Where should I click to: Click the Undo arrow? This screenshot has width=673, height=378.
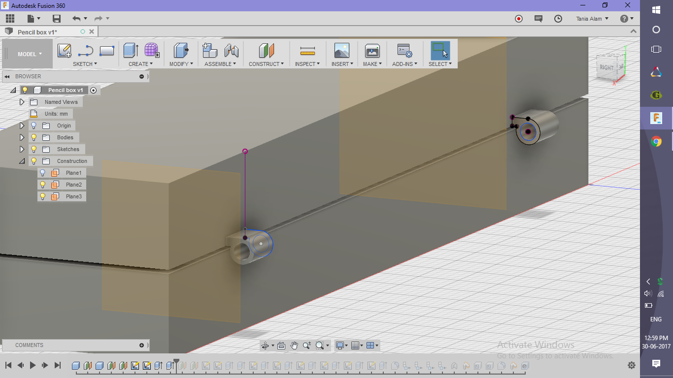(x=76, y=19)
